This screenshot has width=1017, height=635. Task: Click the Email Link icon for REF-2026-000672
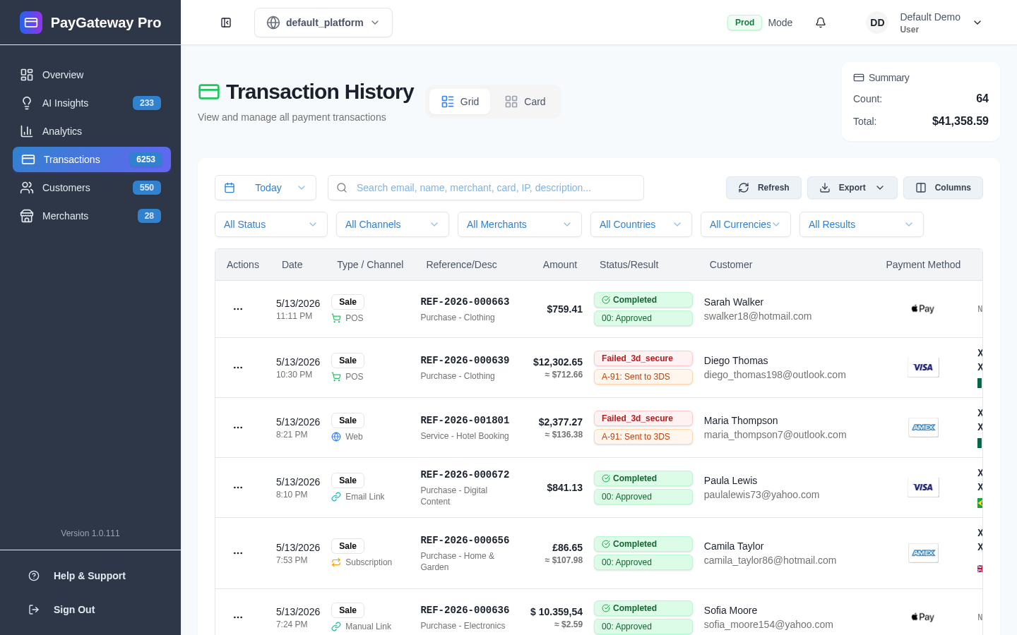pos(336,497)
